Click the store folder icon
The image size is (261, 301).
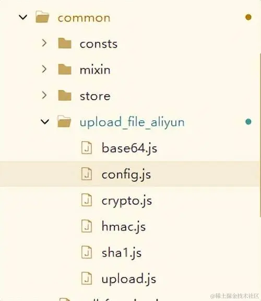coord(65,96)
